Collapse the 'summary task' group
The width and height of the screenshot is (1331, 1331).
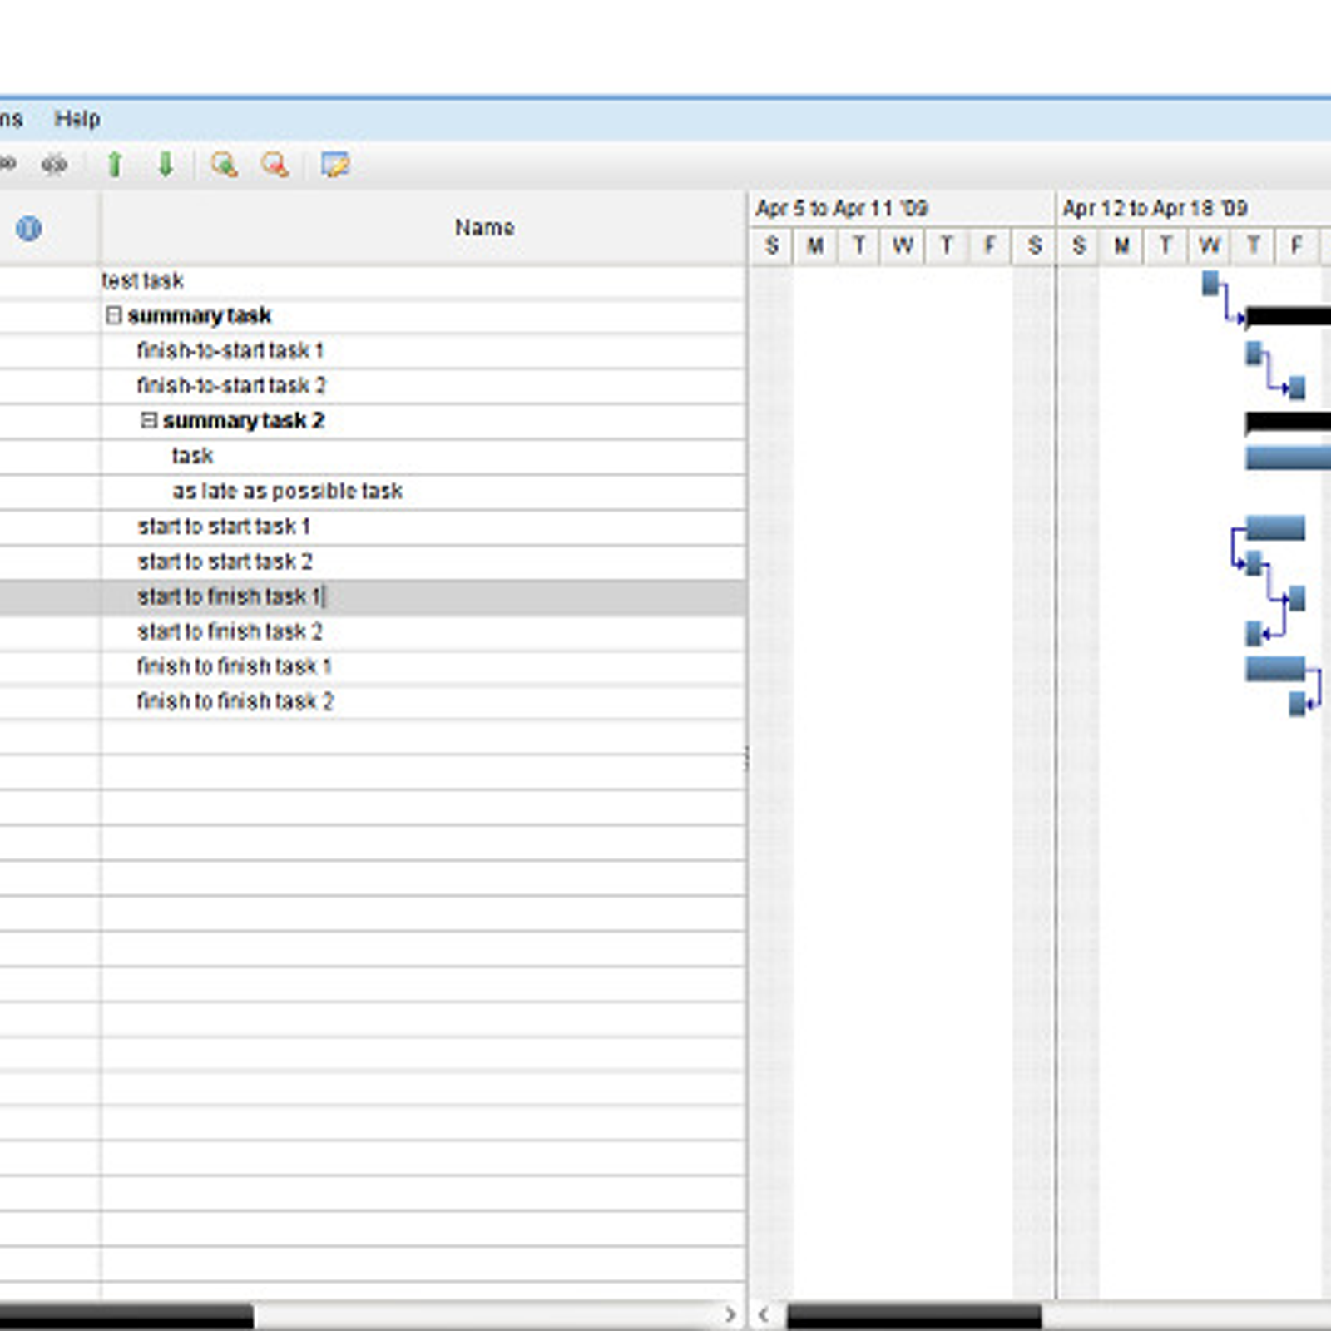coord(114,315)
